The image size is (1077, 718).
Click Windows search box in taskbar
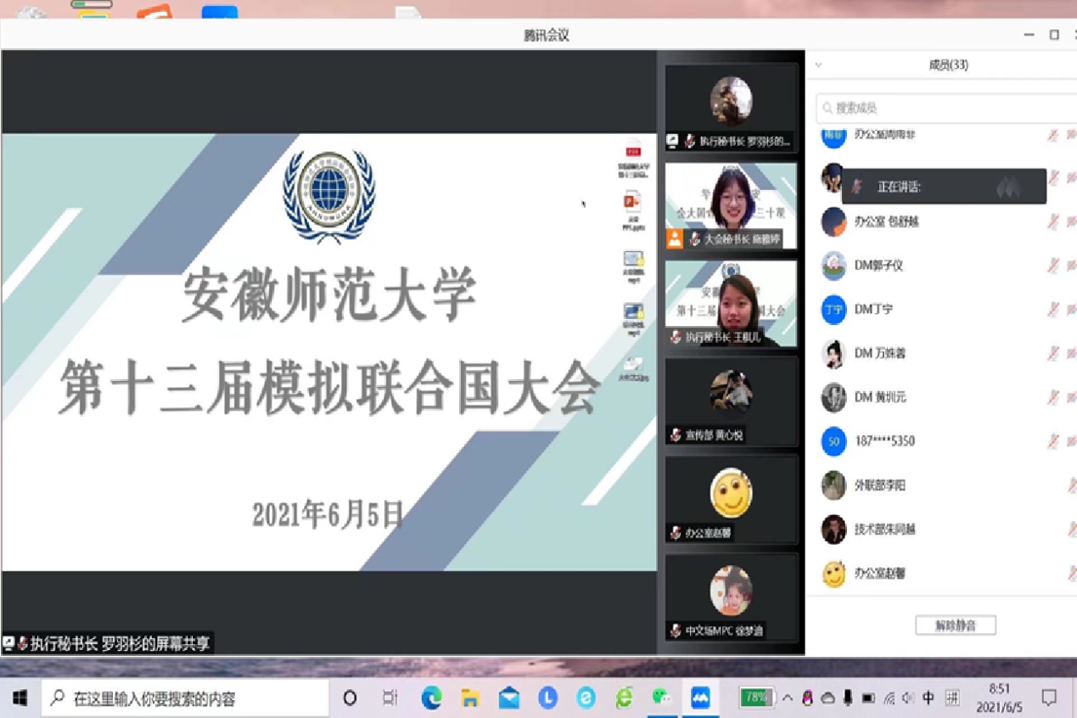[x=185, y=698]
